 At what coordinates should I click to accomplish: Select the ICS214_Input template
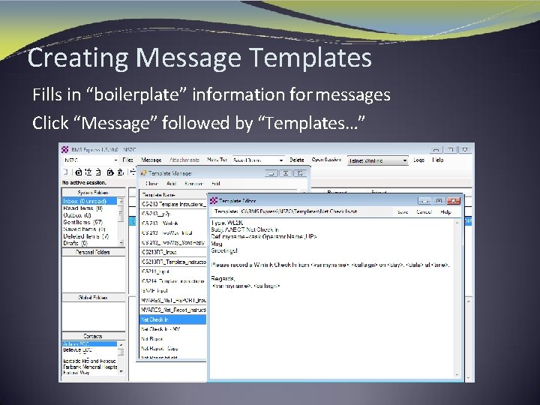[173, 271]
